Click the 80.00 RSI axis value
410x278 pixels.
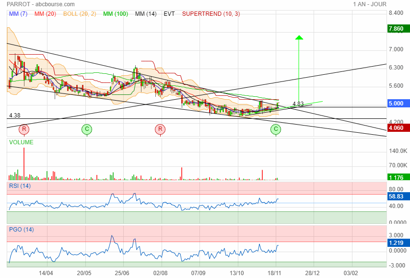click(396, 189)
